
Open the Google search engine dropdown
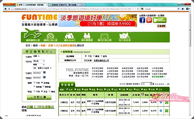pos(142,9)
